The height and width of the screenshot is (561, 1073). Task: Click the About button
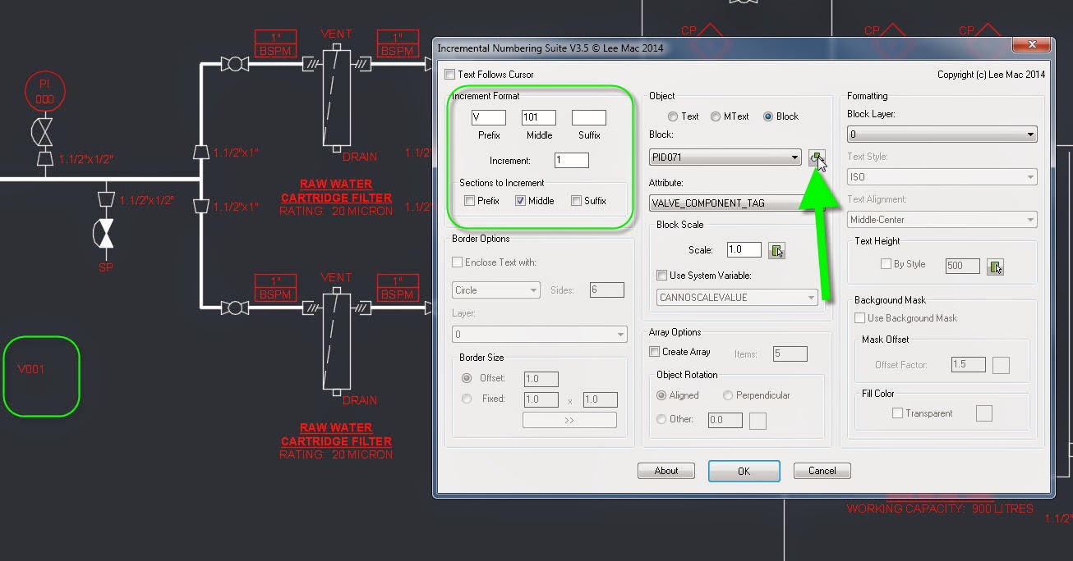[x=666, y=471]
